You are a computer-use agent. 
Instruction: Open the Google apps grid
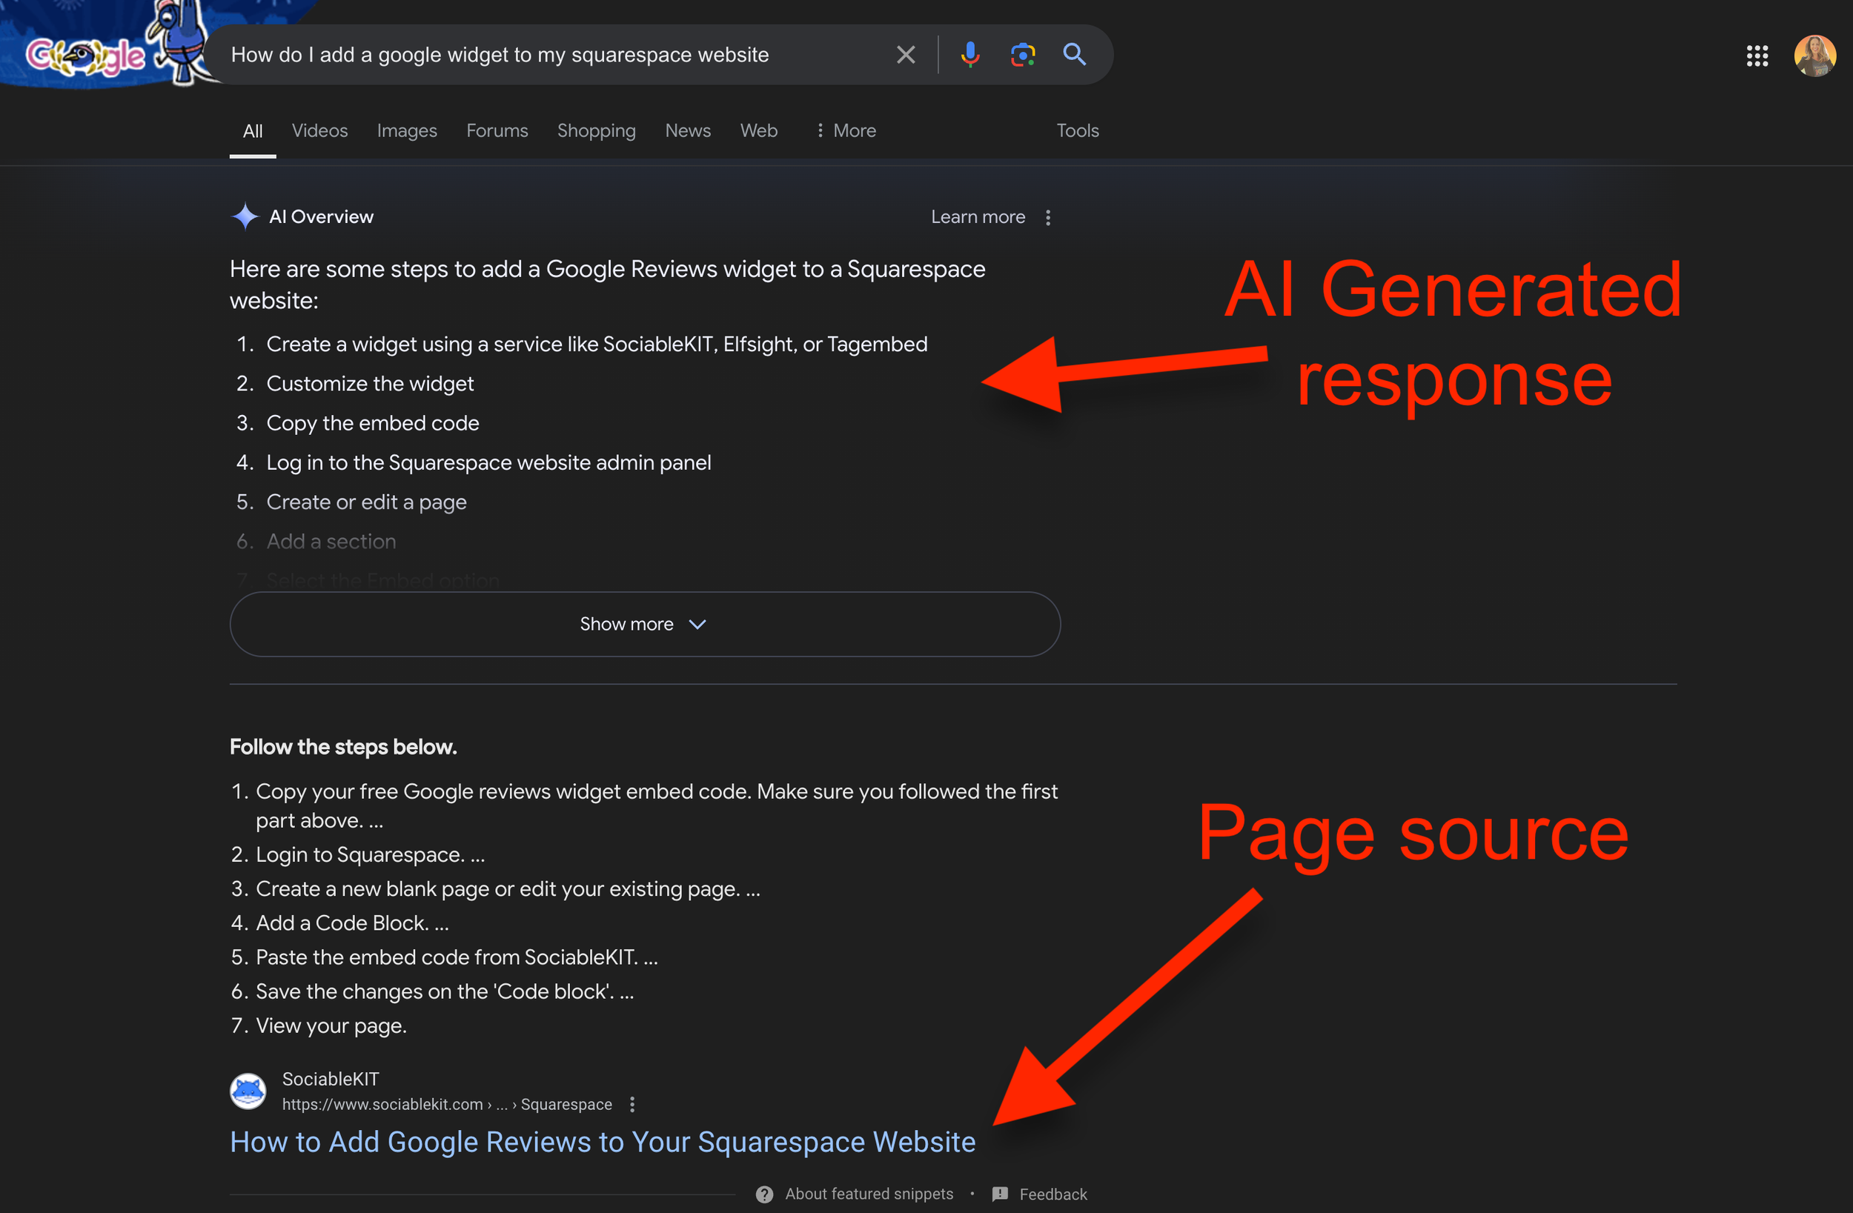pos(1757,56)
